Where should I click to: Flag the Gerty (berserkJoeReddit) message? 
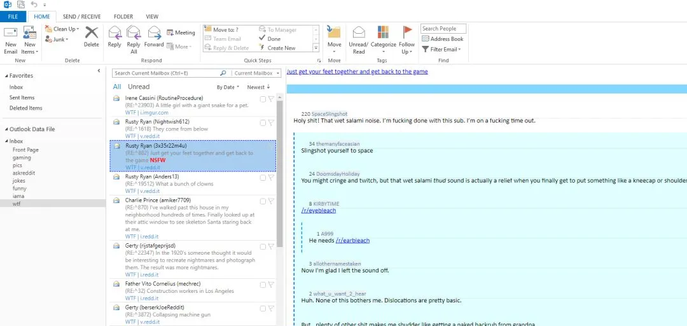tap(271, 308)
